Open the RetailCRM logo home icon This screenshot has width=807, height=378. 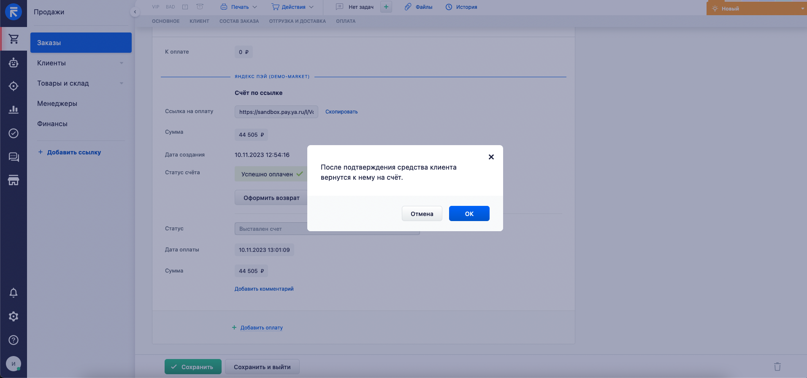point(14,12)
